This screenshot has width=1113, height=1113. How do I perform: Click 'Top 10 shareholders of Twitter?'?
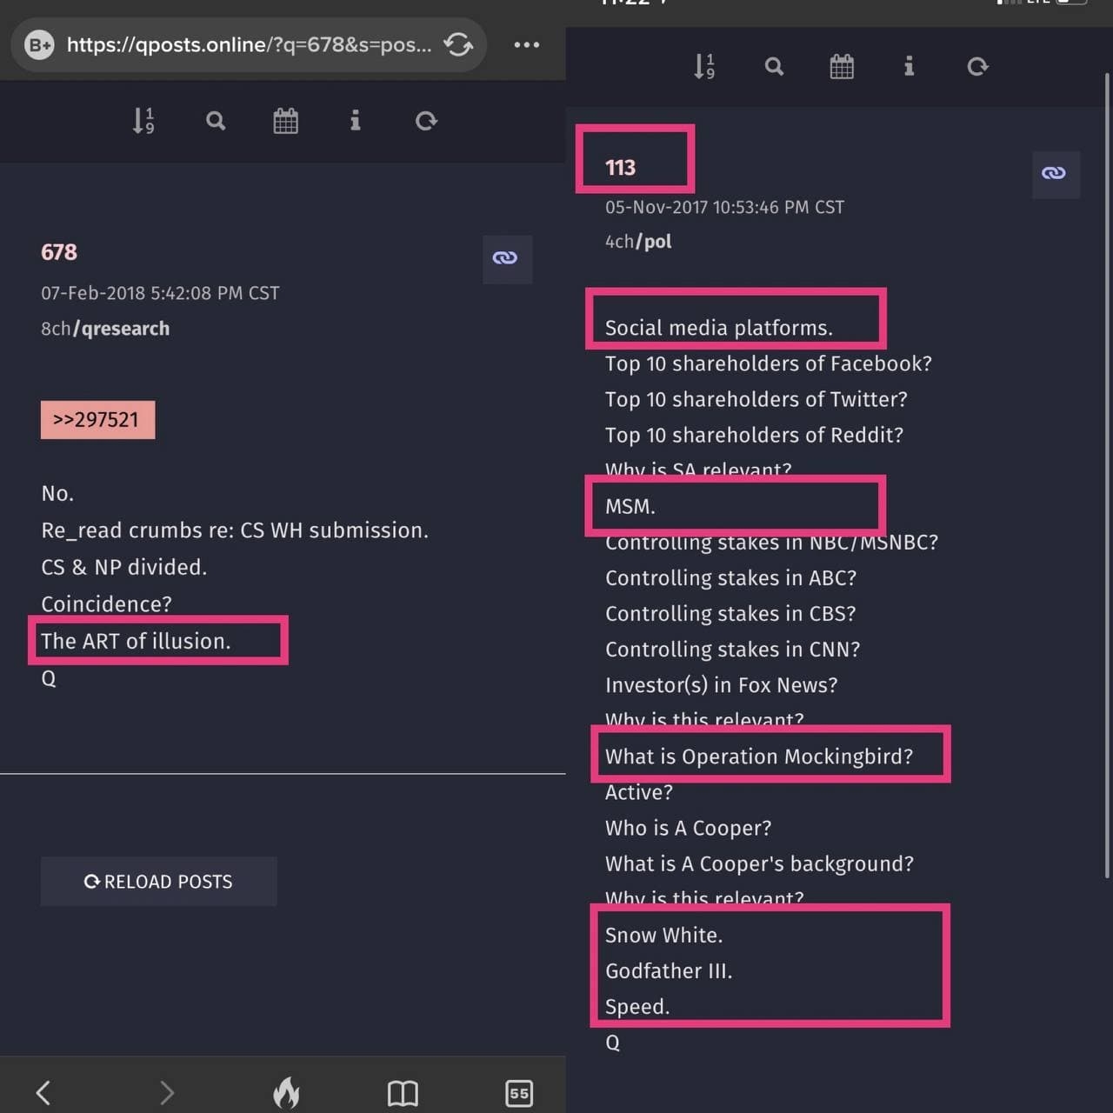tap(756, 399)
